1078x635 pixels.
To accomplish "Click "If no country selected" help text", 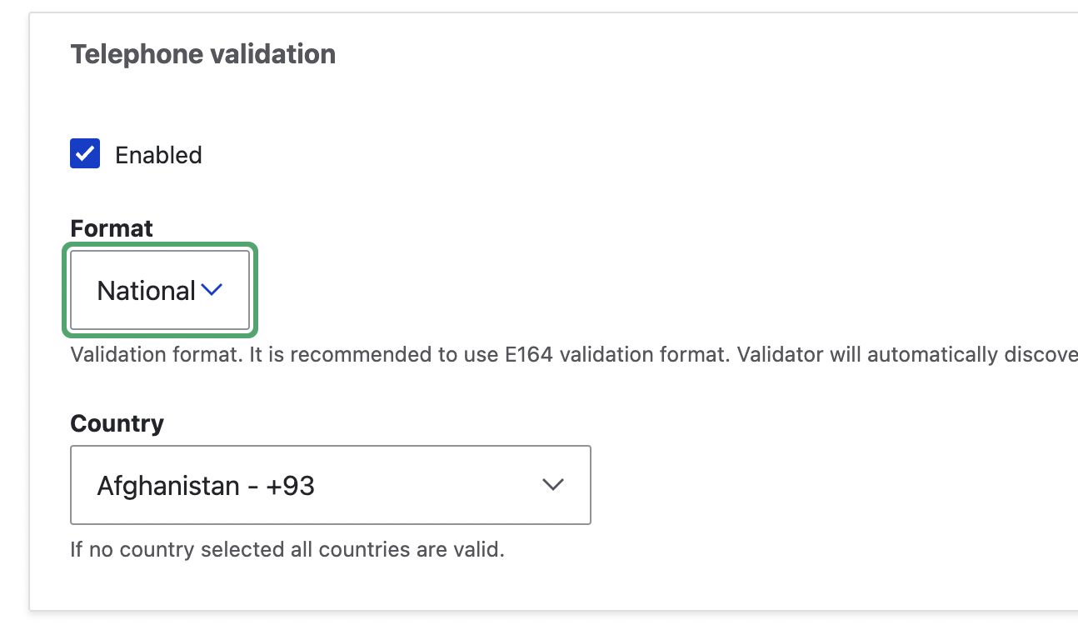I will [x=287, y=550].
